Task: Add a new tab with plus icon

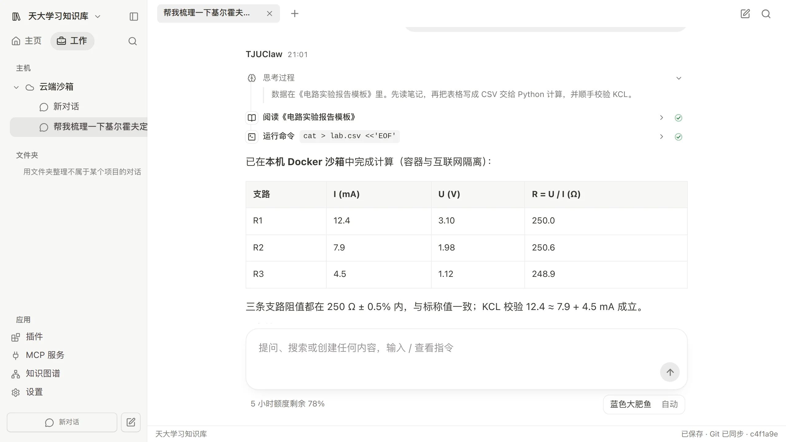Action: click(294, 14)
